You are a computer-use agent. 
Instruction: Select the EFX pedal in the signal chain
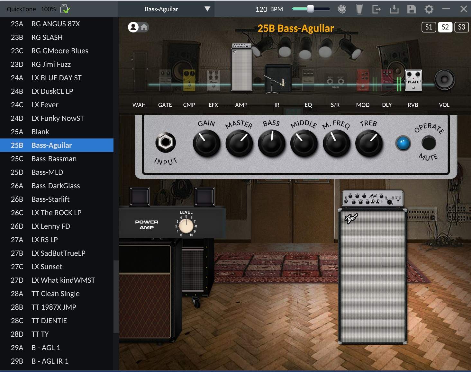[x=213, y=80]
